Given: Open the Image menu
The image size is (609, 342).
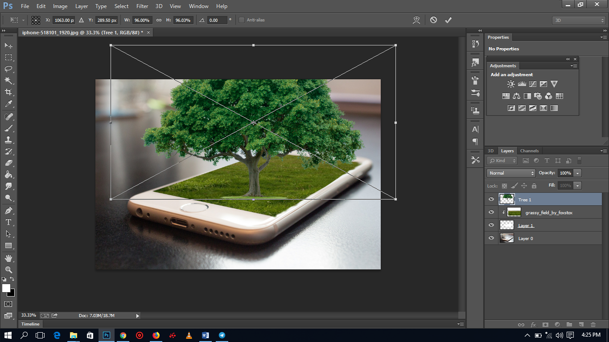Looking at the screenshot, I should [60, 6].
